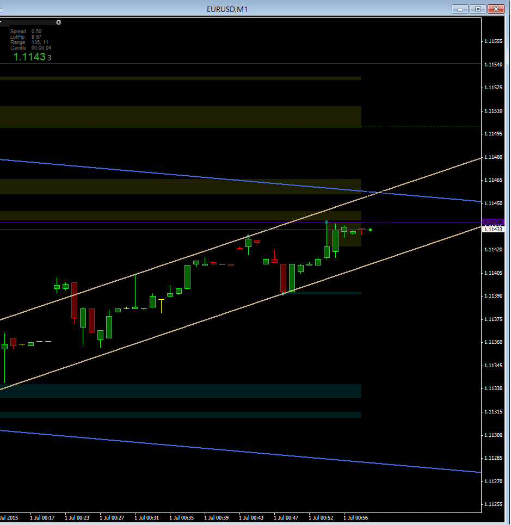Maximize the EURUSD,M1 chart window
The width and height of the screenshot is (511, 525).
(478, 9)
